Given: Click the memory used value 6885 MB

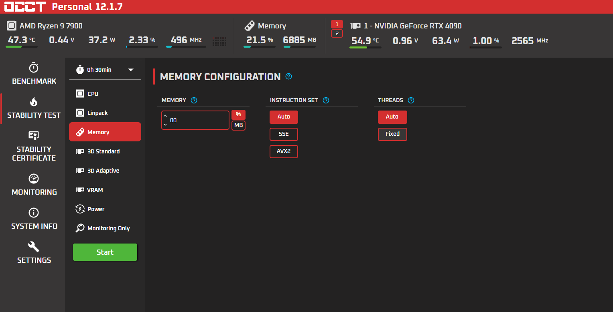Looking at the screenshot, I should tap(300, 40).
